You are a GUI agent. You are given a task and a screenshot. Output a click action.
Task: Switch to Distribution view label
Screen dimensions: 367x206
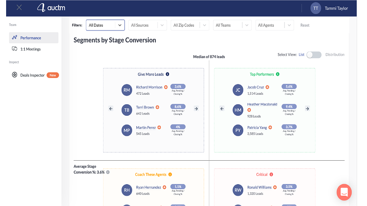click(334, 55)
